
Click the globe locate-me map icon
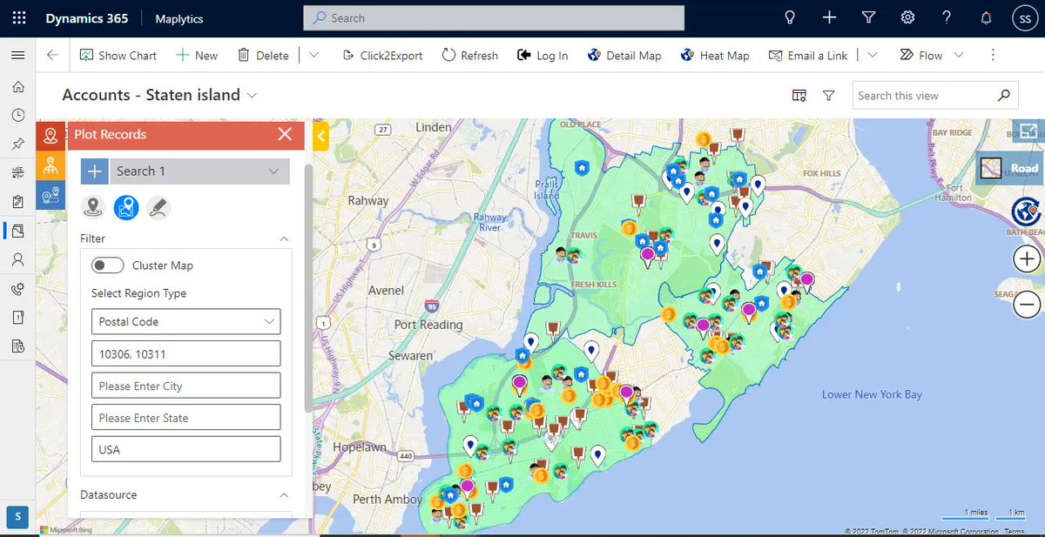(1027, 211)
